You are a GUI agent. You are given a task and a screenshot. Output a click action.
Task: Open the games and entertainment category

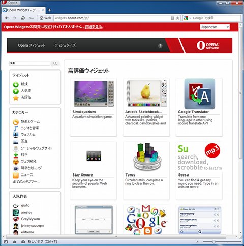click(30, 121)
